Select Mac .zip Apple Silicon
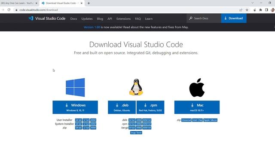This screenshot has height=154, width=275. [210, 120]
